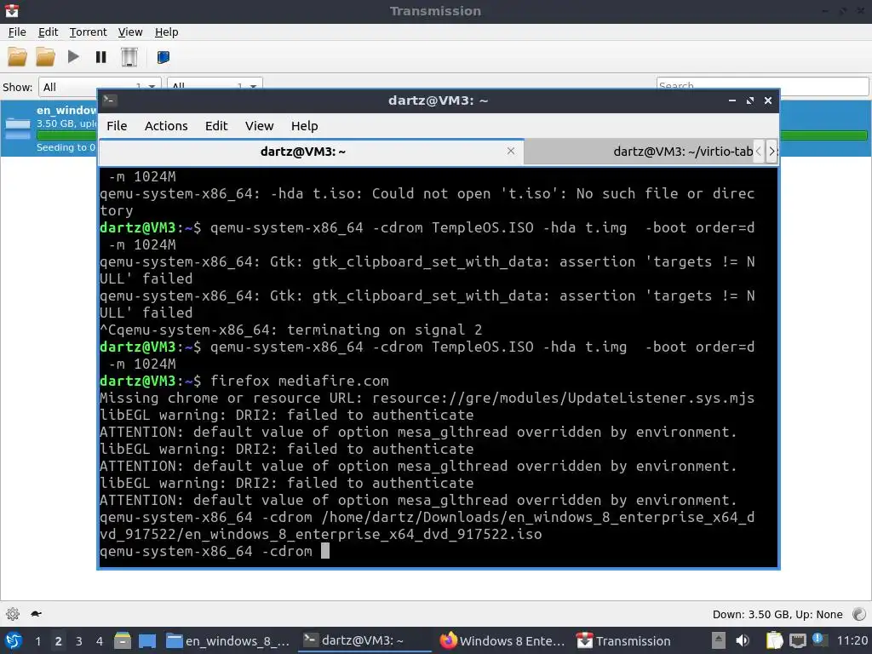The height and width of the screenshot is (654, 872).
Task: Minimize the terminal window
Action: click(731, 100)
